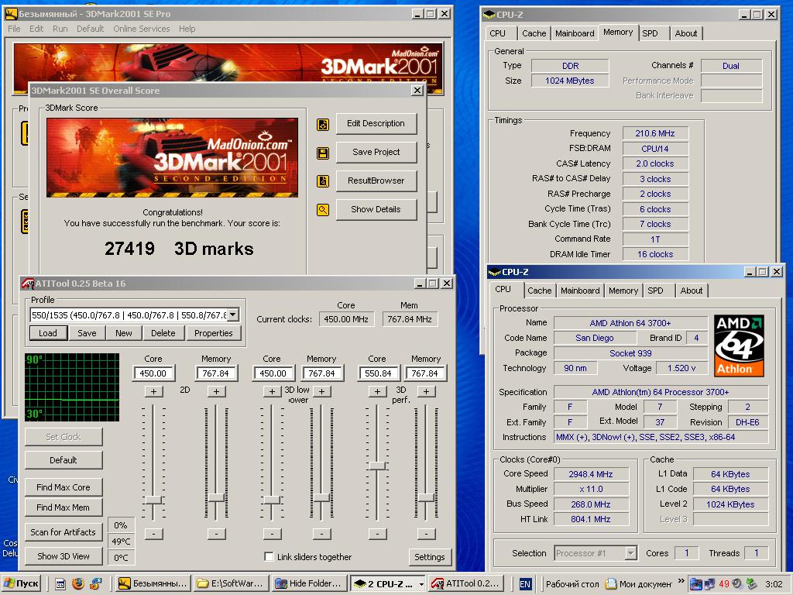Click the ATITool title bar icon
Image resolution: width=793 pixels, height=595 pixels.
tap(28, 284)
